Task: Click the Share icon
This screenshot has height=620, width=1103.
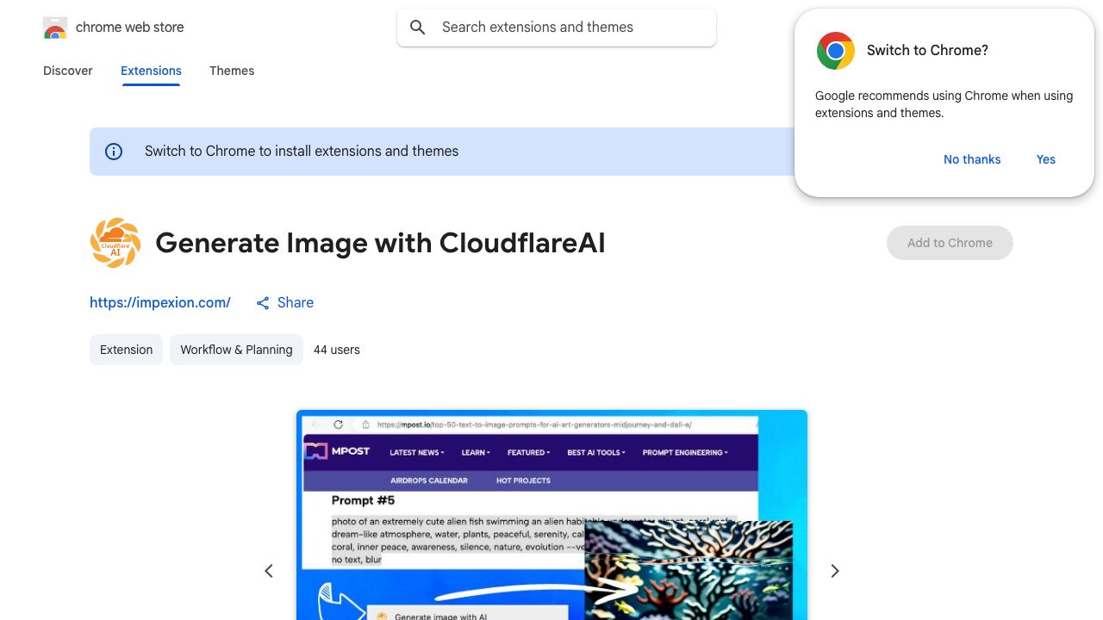Action: pyautogui.click(x=263, y=303)
